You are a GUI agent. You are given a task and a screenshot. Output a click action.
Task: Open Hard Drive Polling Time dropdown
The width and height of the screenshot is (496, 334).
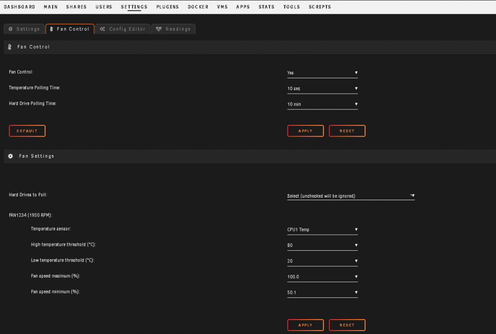coord(322,104)
